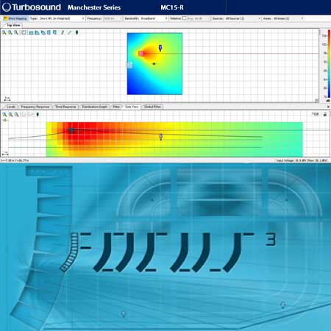The height and width of the screenshot is (331, 331).
Task: Open the dropdown next to Relative checkbox
Action: pos(199,18)
